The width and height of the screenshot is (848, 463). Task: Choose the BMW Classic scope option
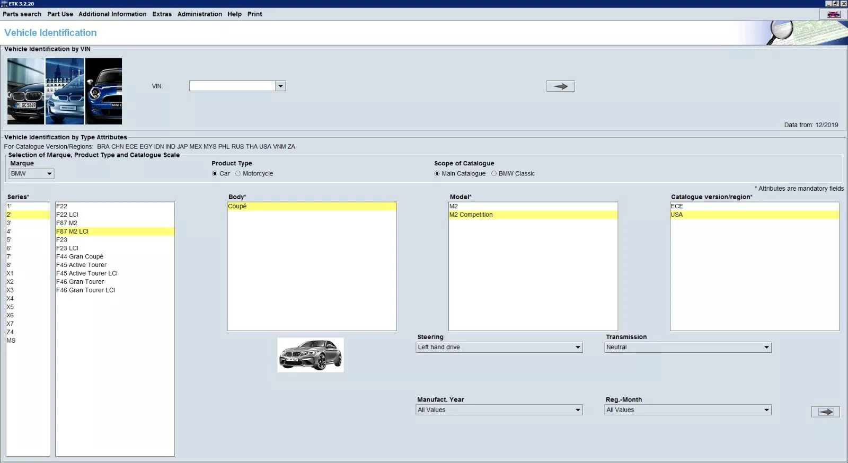[x=494, y=174]
